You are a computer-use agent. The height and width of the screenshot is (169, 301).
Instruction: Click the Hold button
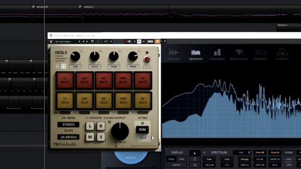click(x=227, y=159)
